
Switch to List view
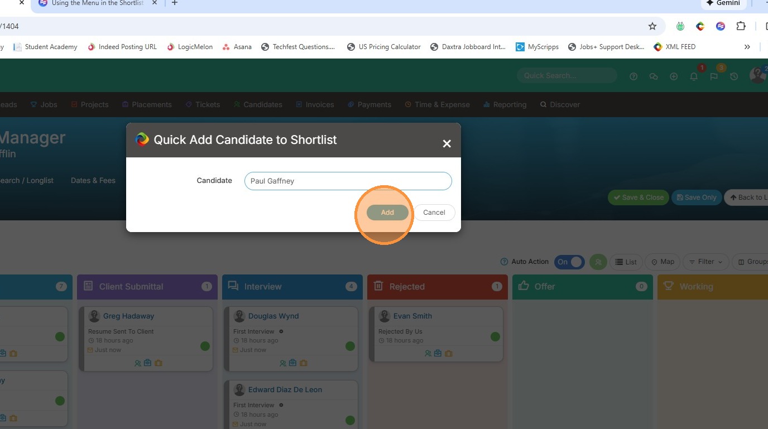[626, 262]
